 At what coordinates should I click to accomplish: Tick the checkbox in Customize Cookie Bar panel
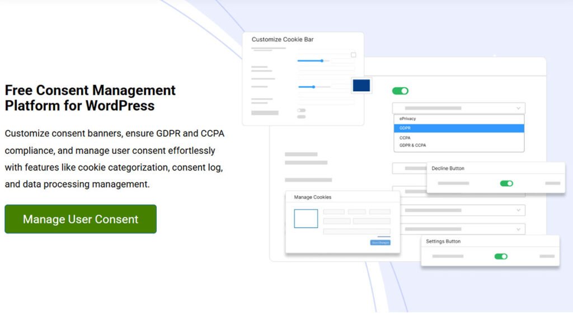coord(353,55)
